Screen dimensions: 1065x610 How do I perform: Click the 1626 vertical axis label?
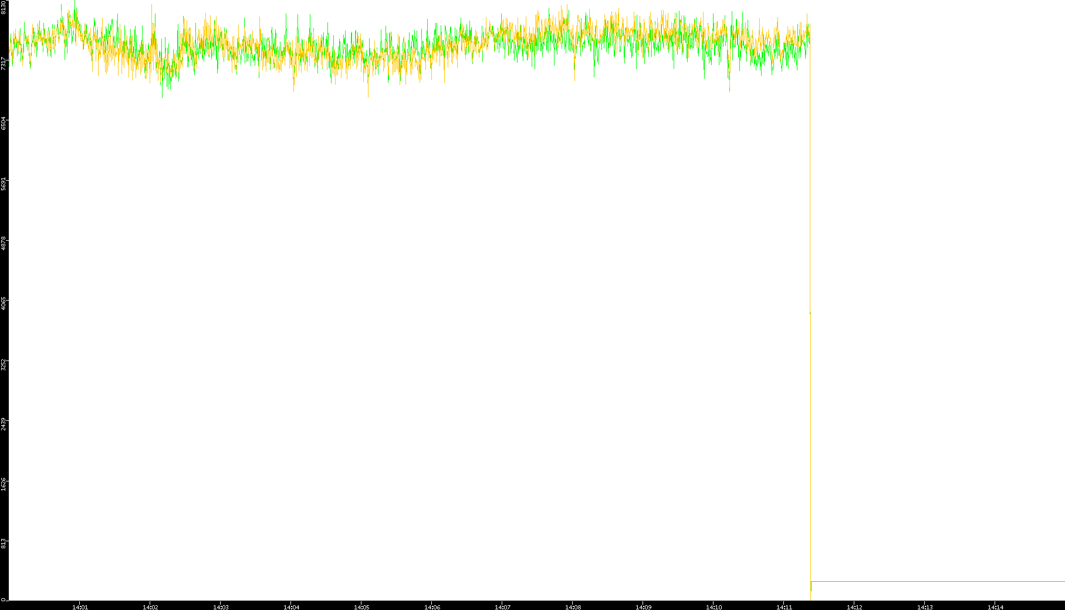pos(4,484)
